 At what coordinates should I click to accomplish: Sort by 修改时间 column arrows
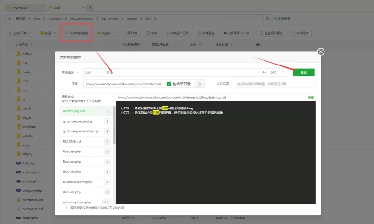point(231,45)
